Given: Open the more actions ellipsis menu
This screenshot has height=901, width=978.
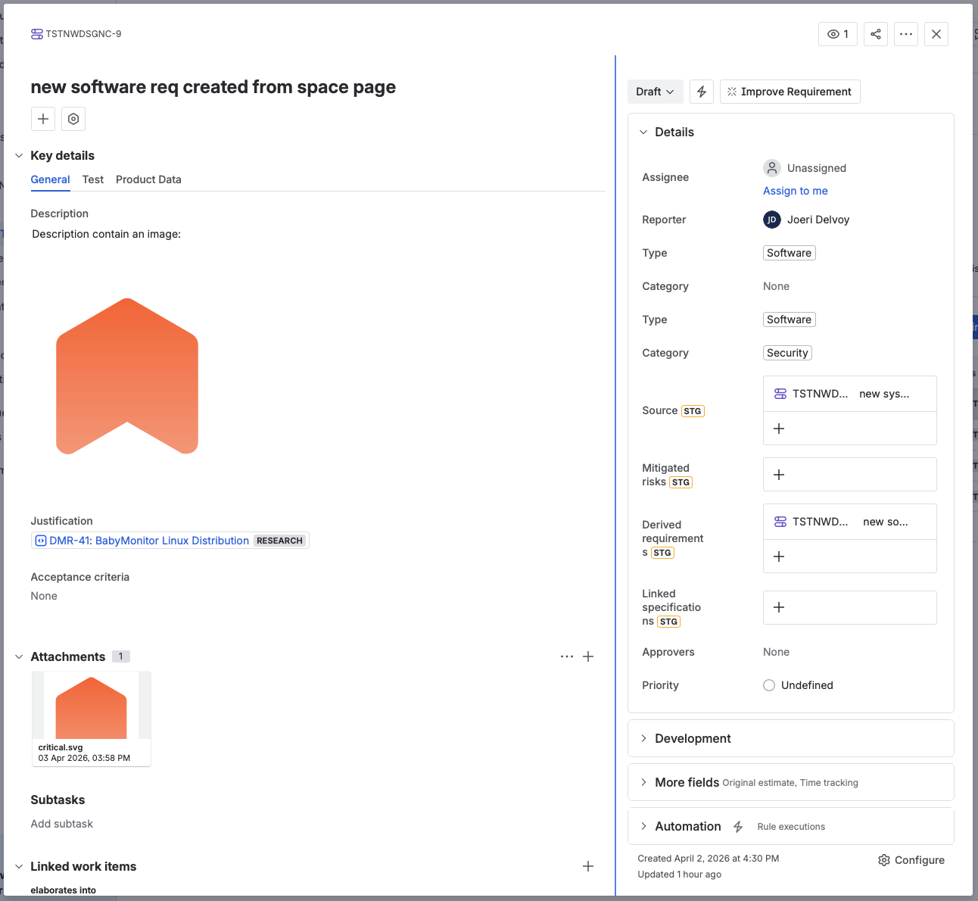Looking at the screenshot, I should (x=906, y=34).
